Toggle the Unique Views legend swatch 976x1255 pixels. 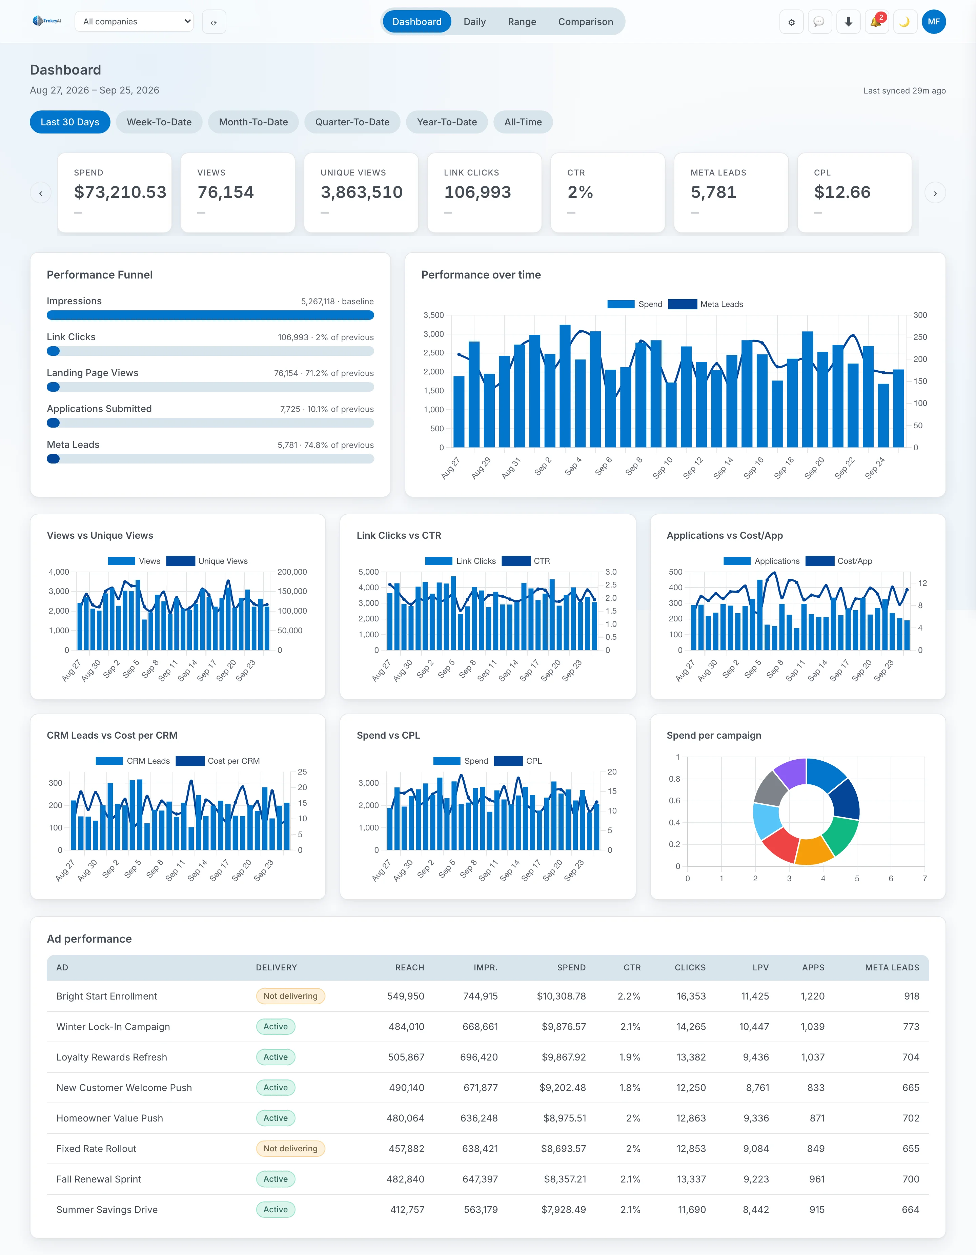click(181, 561)
